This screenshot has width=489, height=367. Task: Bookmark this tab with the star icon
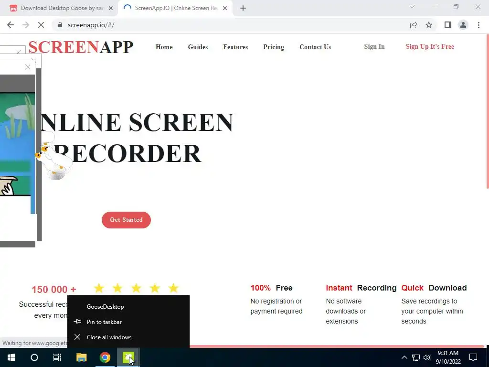429,25
